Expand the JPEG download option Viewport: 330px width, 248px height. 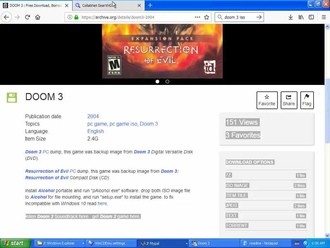pos(266,206)
